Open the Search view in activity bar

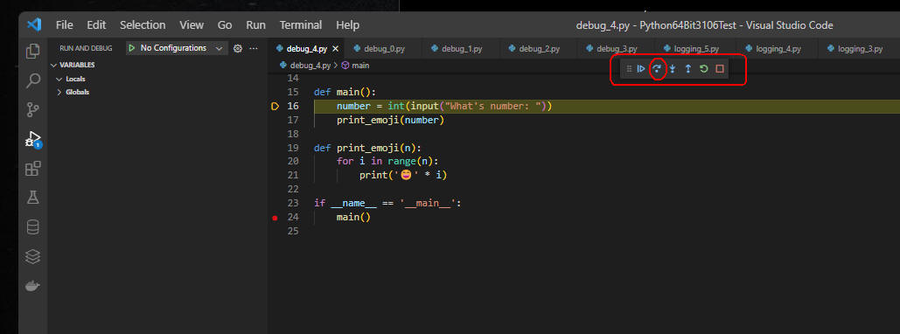click(x=33, y=80)
